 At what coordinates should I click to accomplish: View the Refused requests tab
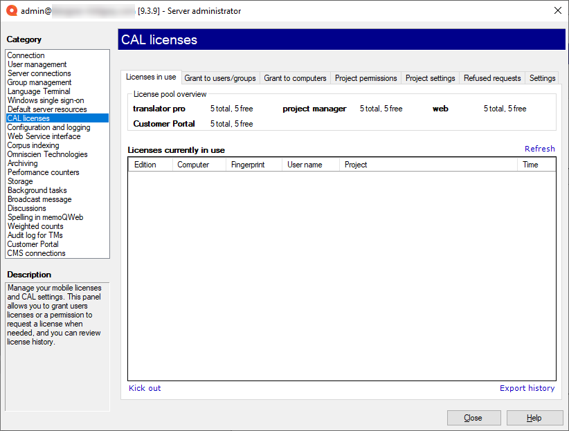(492, 77)
